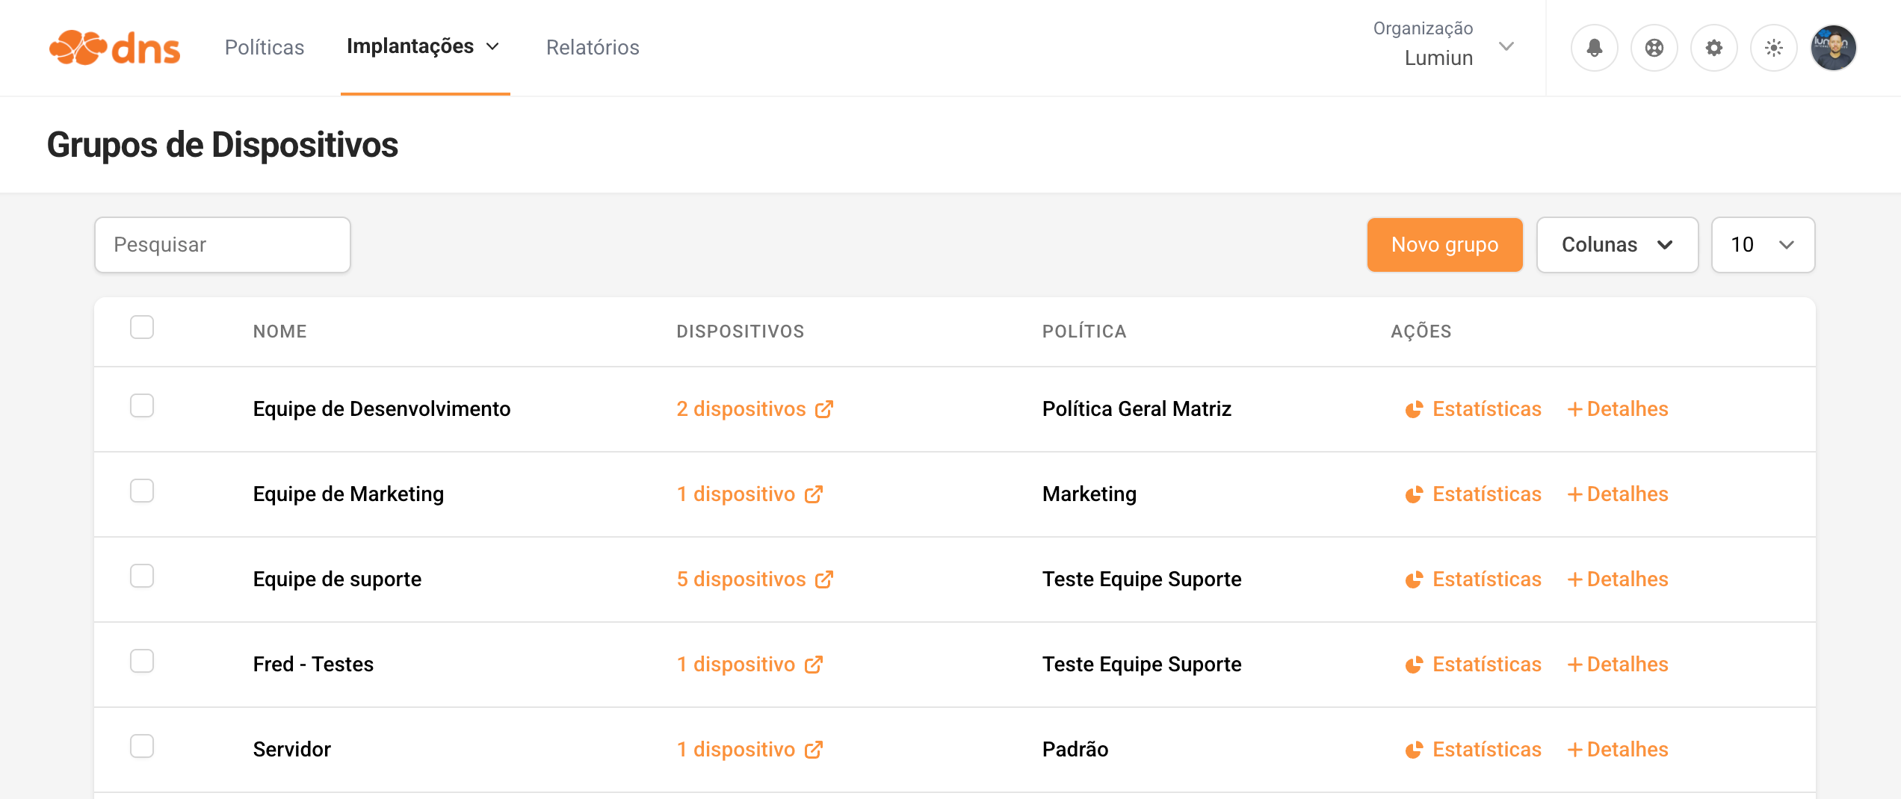Check the Equipe de suporte row checkbox
This screenshot has width=1901, height=799.
point(142,576)
